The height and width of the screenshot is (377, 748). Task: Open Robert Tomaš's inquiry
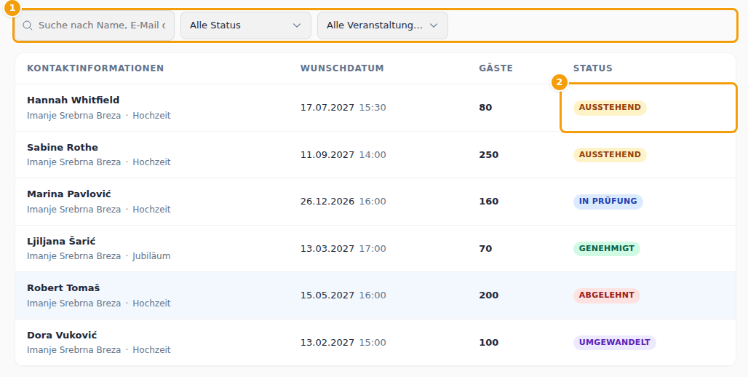[375, 295]
